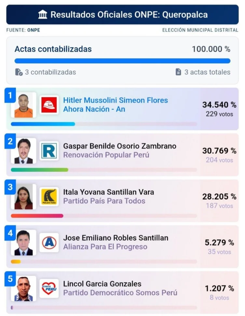Click the Actas contabilizadas progress bar
The width and height of the screenshot is (245, 316).
click(x=122, y=61)
